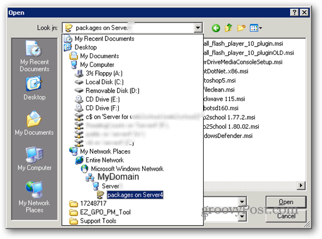
Task: Click the Look in combo box field
Action: [133, 28]
